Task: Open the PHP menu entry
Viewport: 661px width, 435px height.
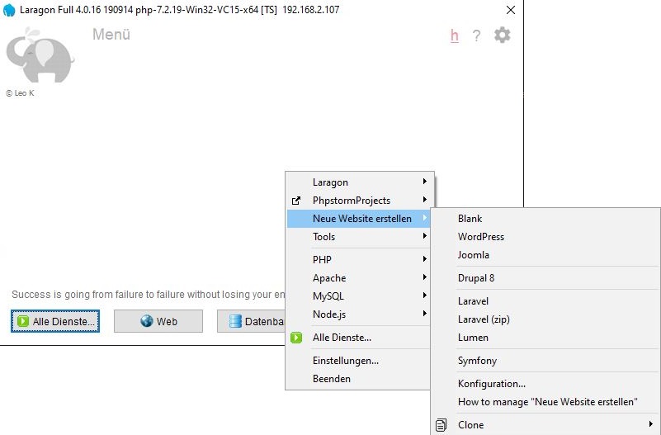Action: click(x=358, y=260)
